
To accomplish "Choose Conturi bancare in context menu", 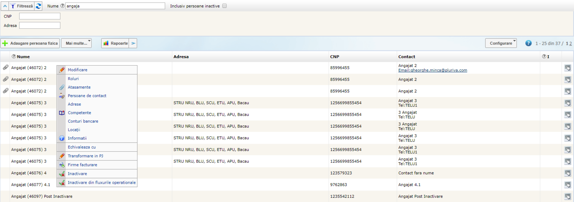I will point(83,121).
